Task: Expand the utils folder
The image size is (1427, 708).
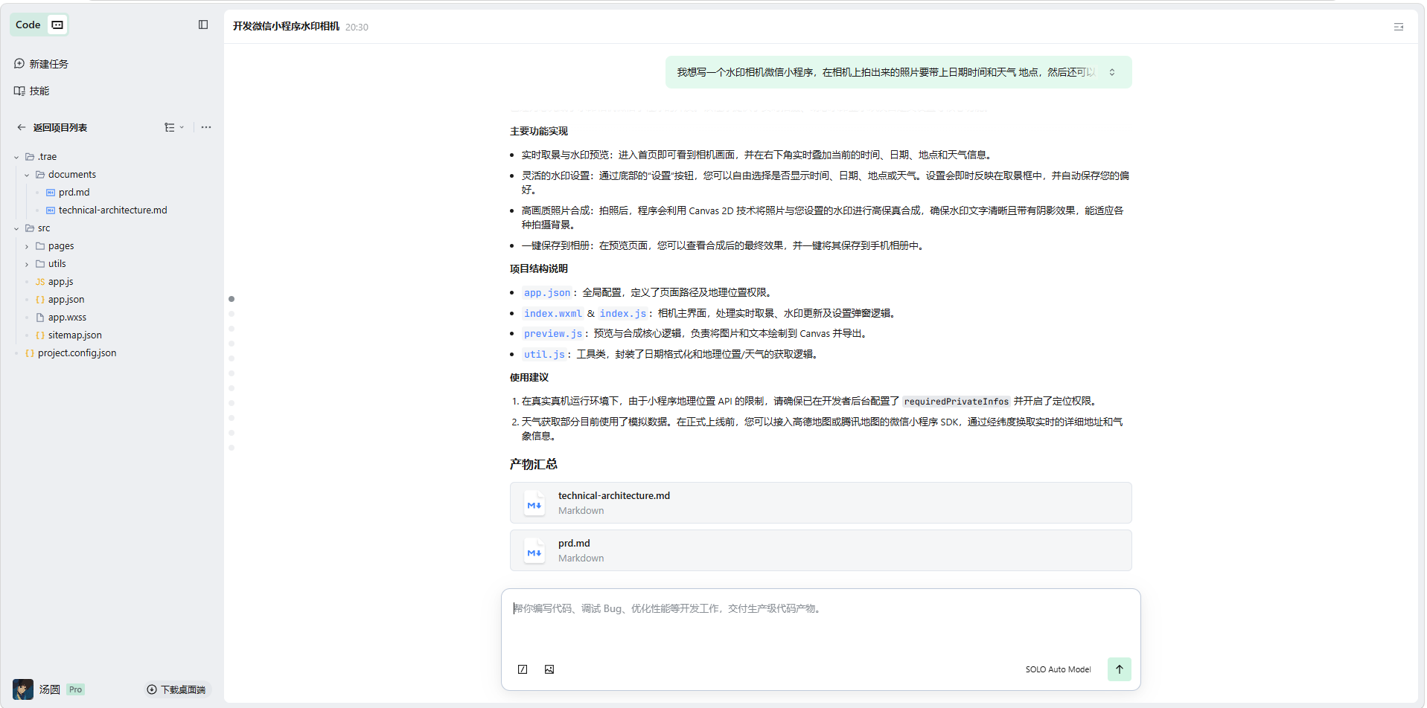Action: pyautogui.click(x=28, y=264)
